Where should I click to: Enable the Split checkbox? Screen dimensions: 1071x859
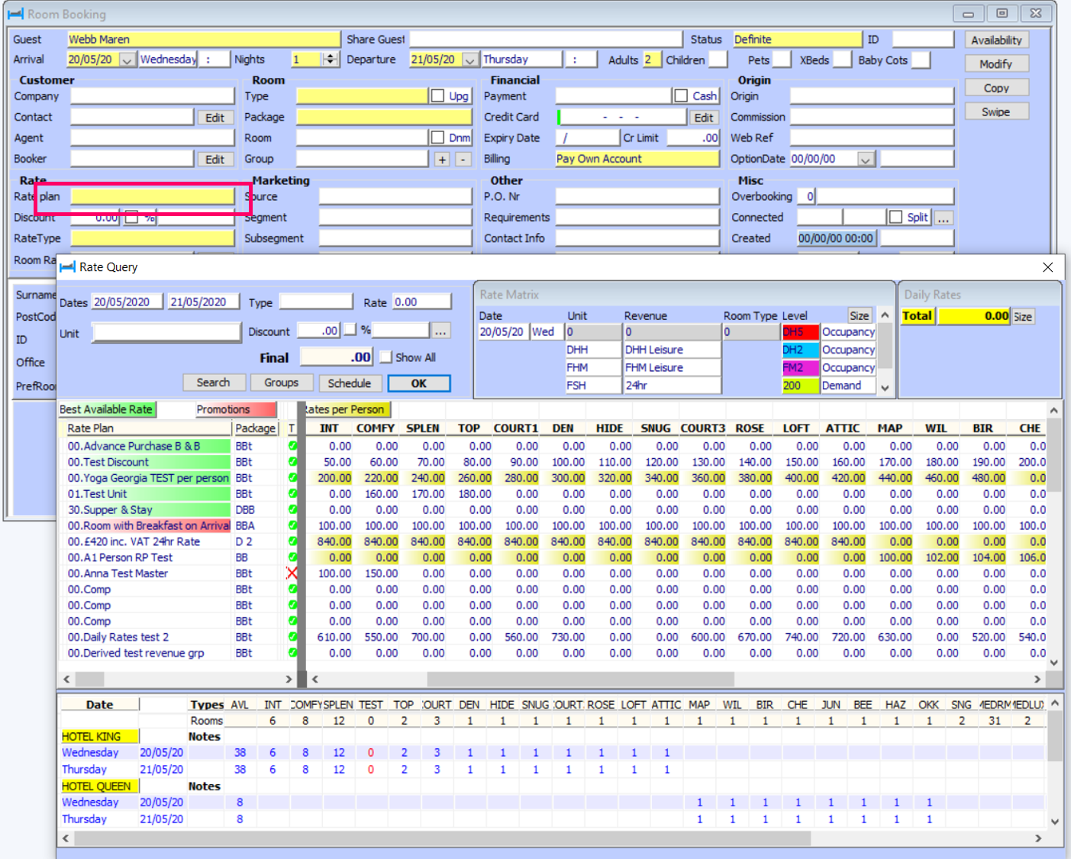[895, 218]
